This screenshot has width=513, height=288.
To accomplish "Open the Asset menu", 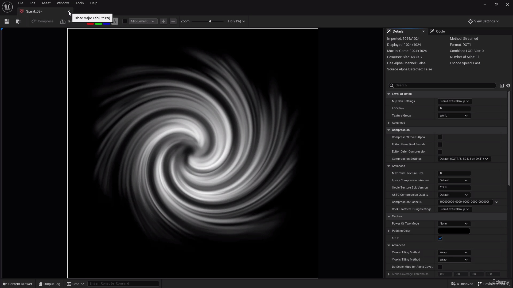I will (x=46, y=3).
